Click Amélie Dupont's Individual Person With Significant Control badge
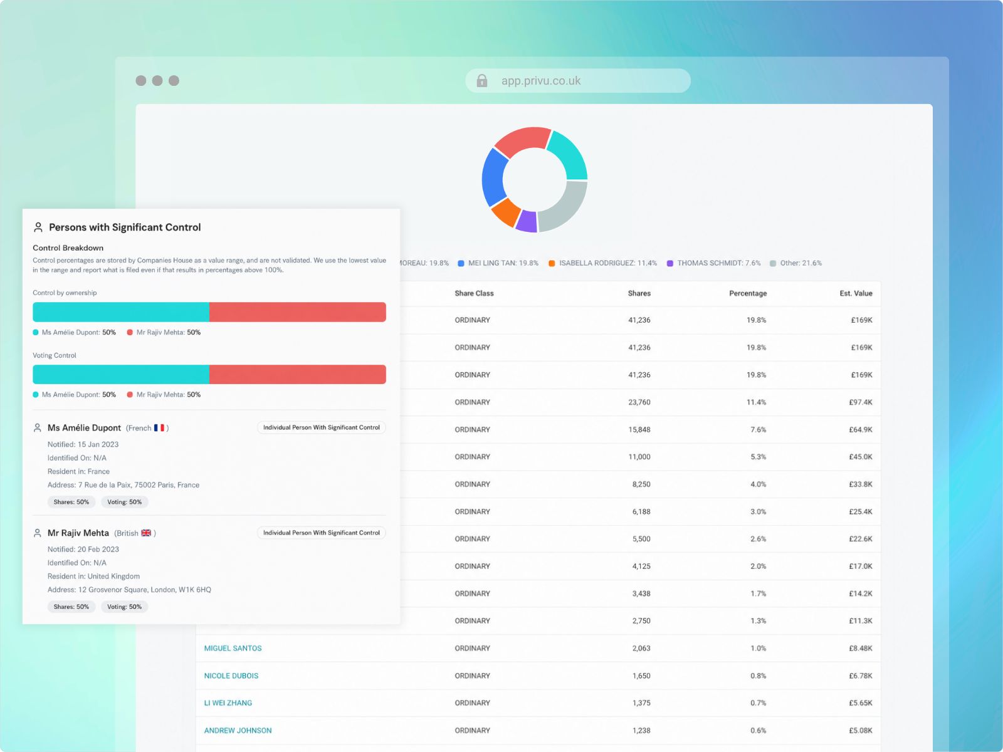The image size is (1003, 752). point(322,427)
